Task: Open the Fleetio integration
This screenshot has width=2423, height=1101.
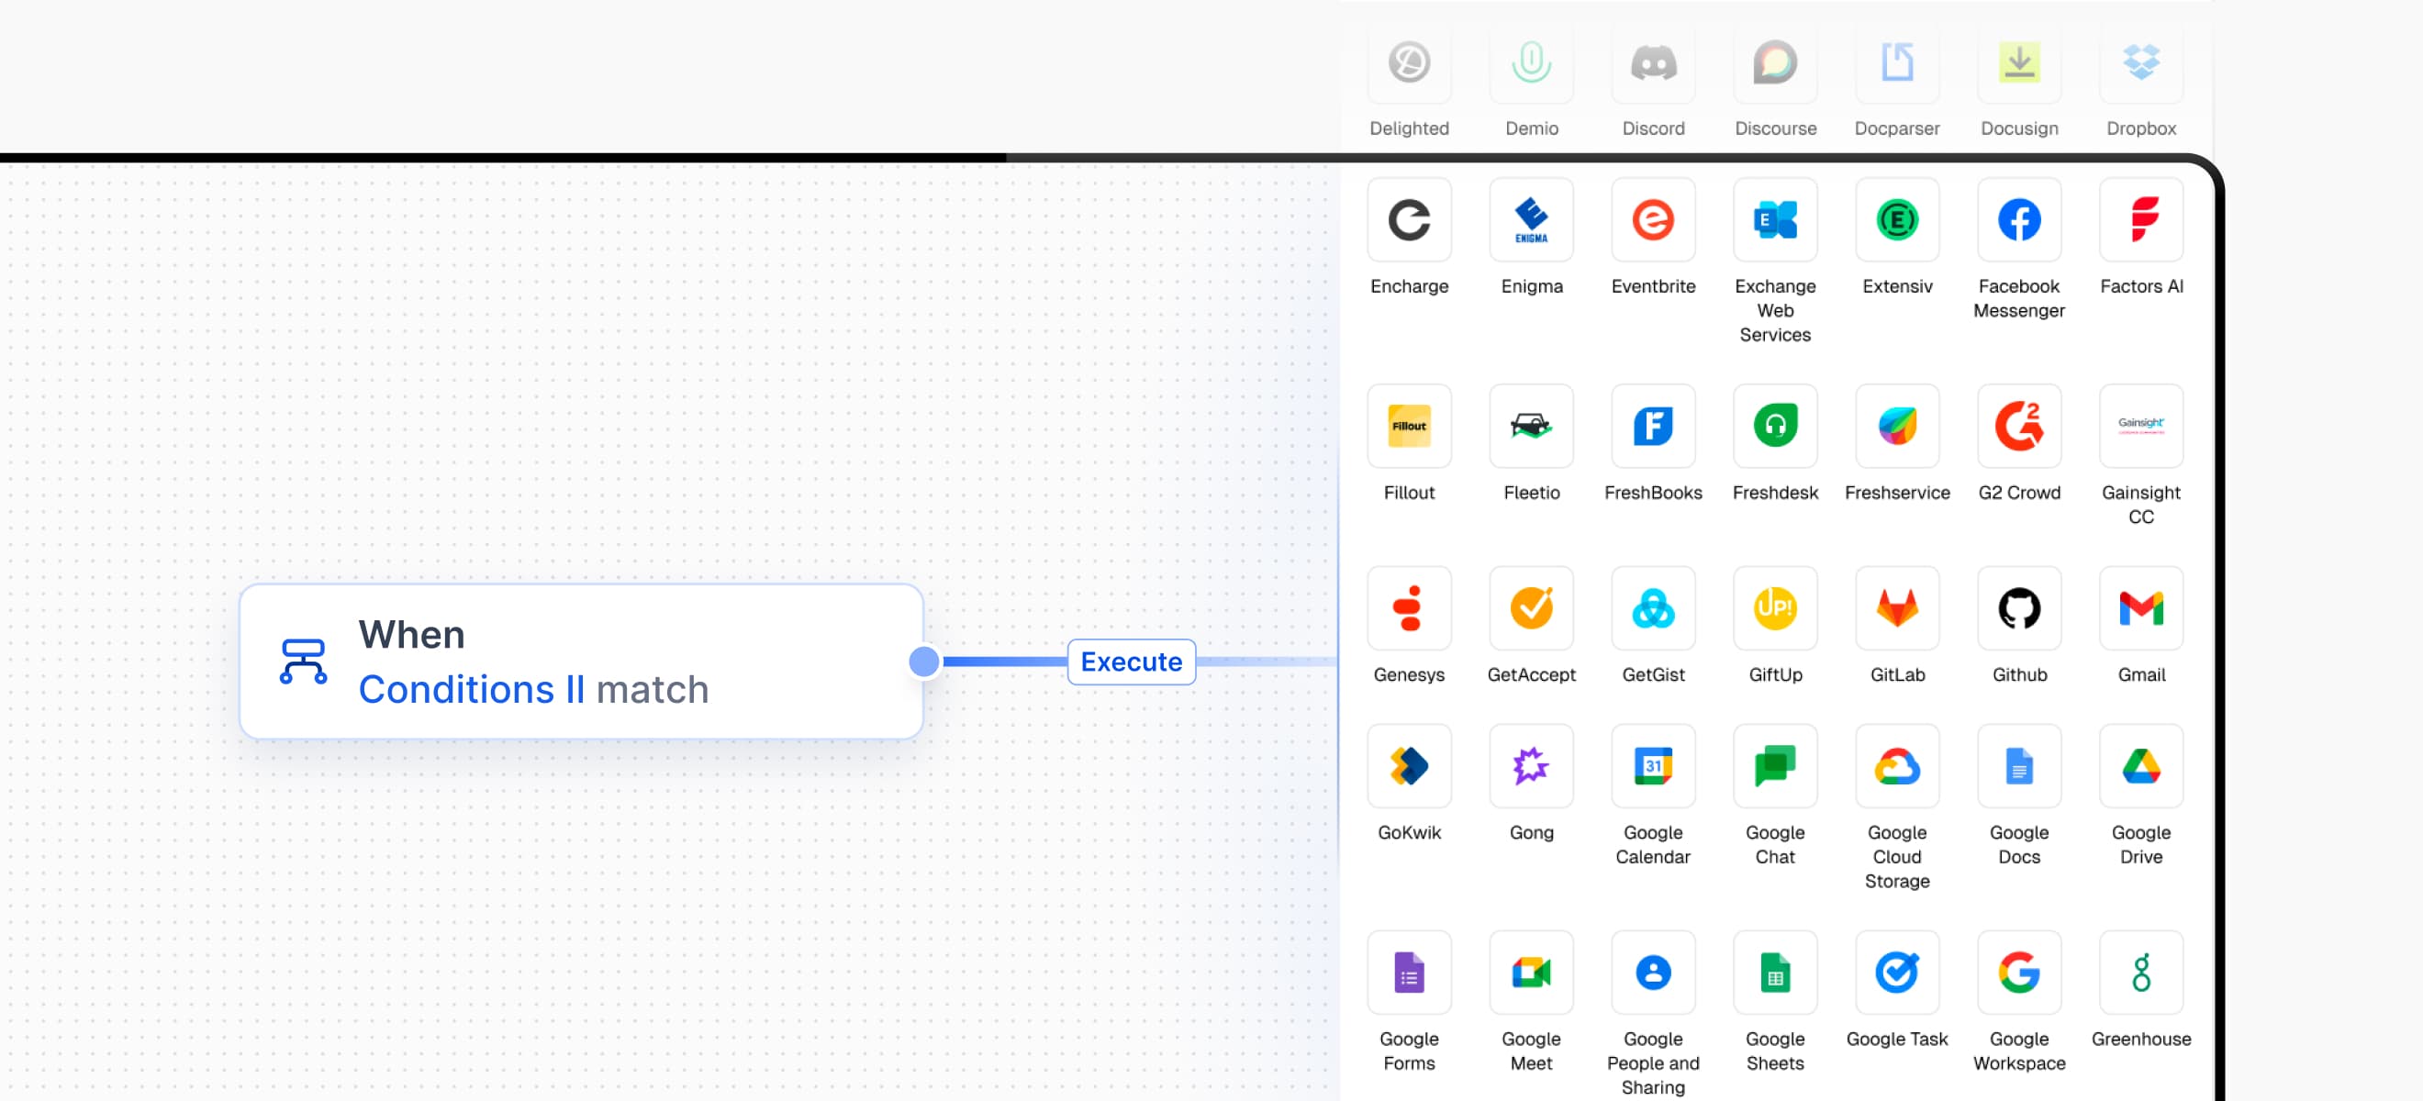Action: [x=1530, y=426]
